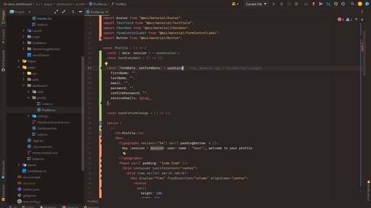The image size is (371, 208).
Task: Click the yellow lightbulb quick-fix icon
Action: coord(106,64)
